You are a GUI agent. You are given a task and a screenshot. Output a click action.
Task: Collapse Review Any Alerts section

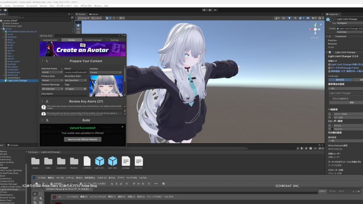point(42,101)
